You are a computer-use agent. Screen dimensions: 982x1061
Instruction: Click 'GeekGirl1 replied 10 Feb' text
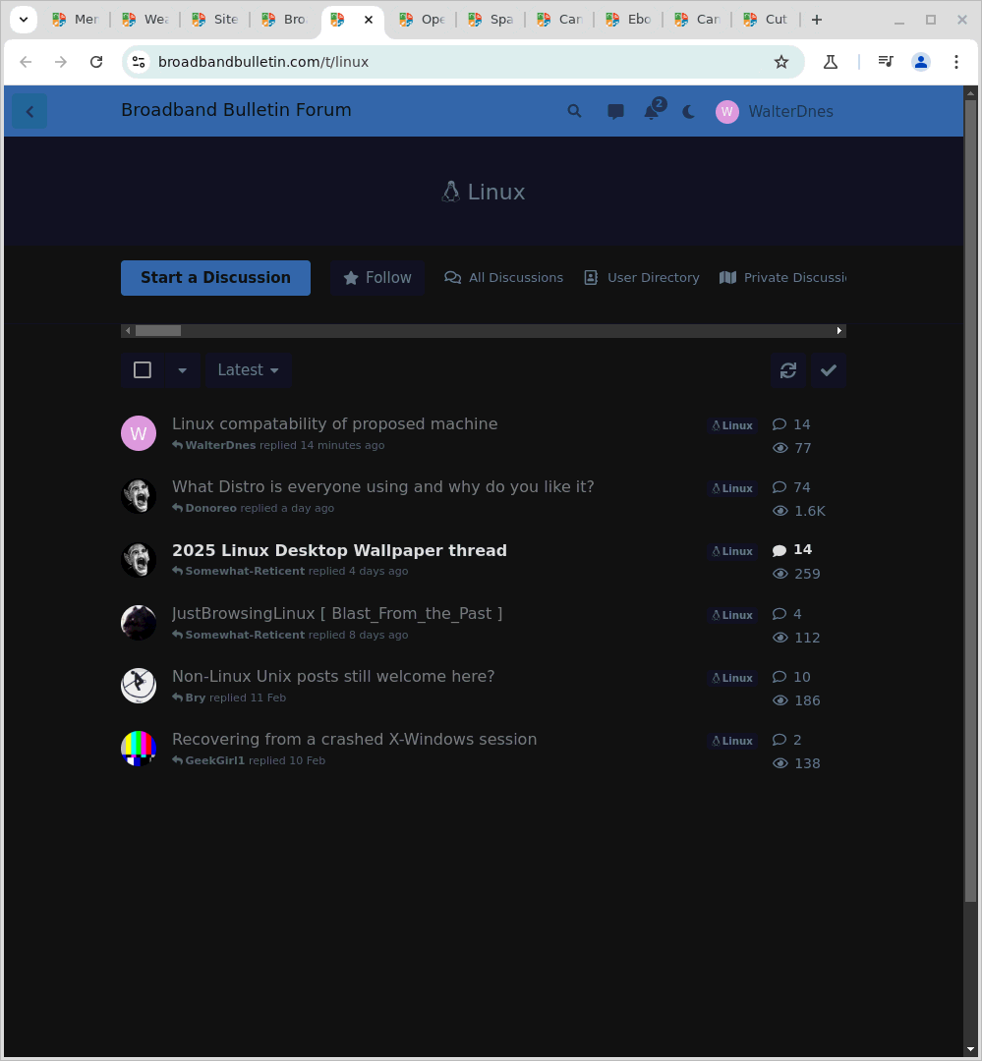tap(249, 760)
